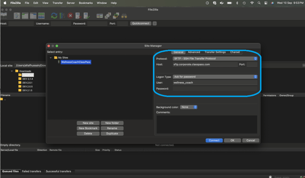The width and height of the screenshot is (305, 178).
Task: Toggle the transfer queue display icon
Action: [x=41, y=16]
